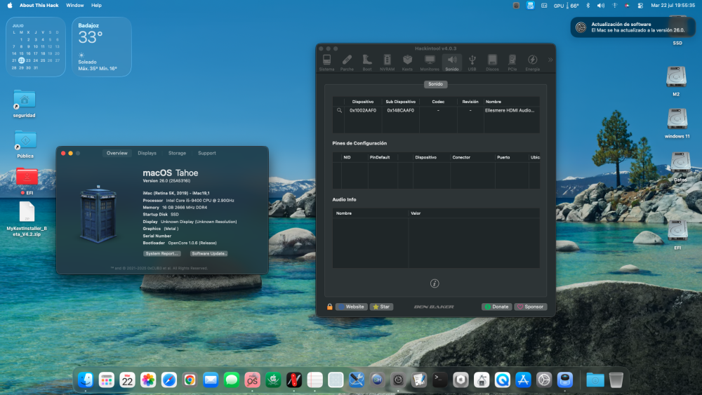Click the Donate button in Hackintool
The height and width of the screenshot is (395, 702).
click(x=496, y=307)
